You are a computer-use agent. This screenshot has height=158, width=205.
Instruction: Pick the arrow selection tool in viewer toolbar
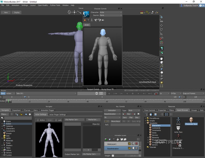pyautogui.click(x=162, y=17)
